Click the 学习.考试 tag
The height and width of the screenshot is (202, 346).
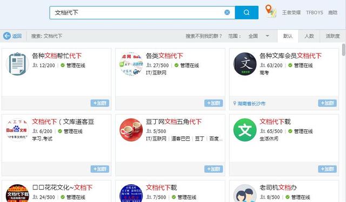(42, 138)
